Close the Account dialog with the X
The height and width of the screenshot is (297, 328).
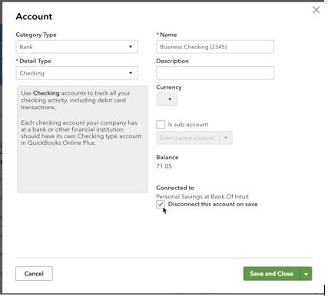click(316, 10)
